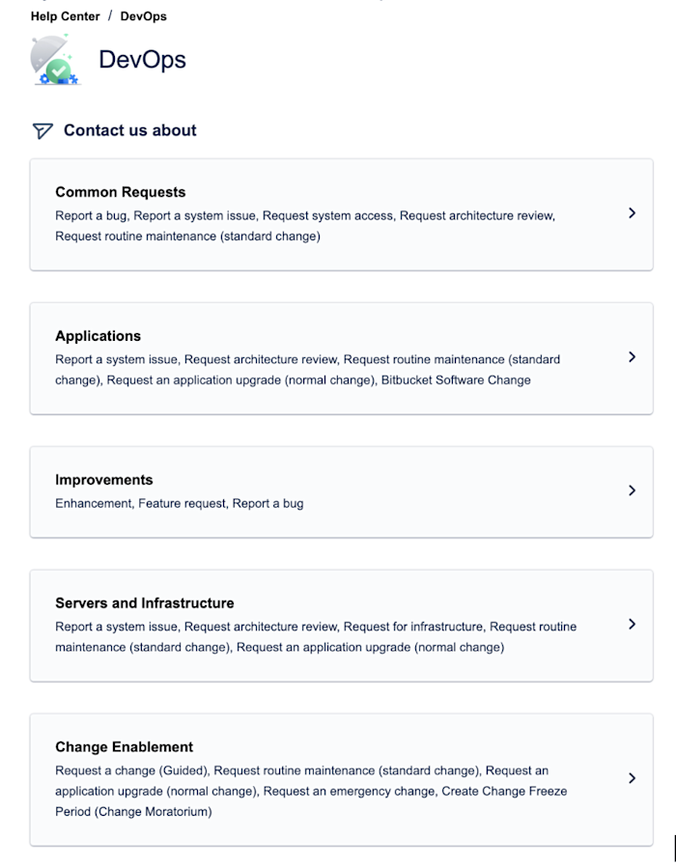Open Servers and Infrastructure chevron arrow
Viewport: 676px width, 867px height.
(632, 624)
